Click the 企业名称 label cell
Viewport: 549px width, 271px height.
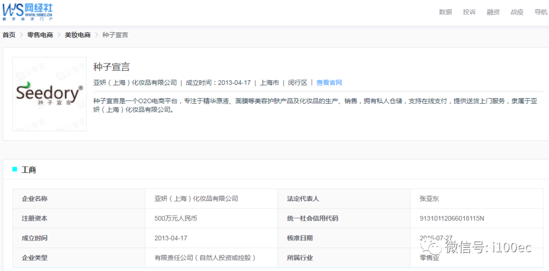79,199
